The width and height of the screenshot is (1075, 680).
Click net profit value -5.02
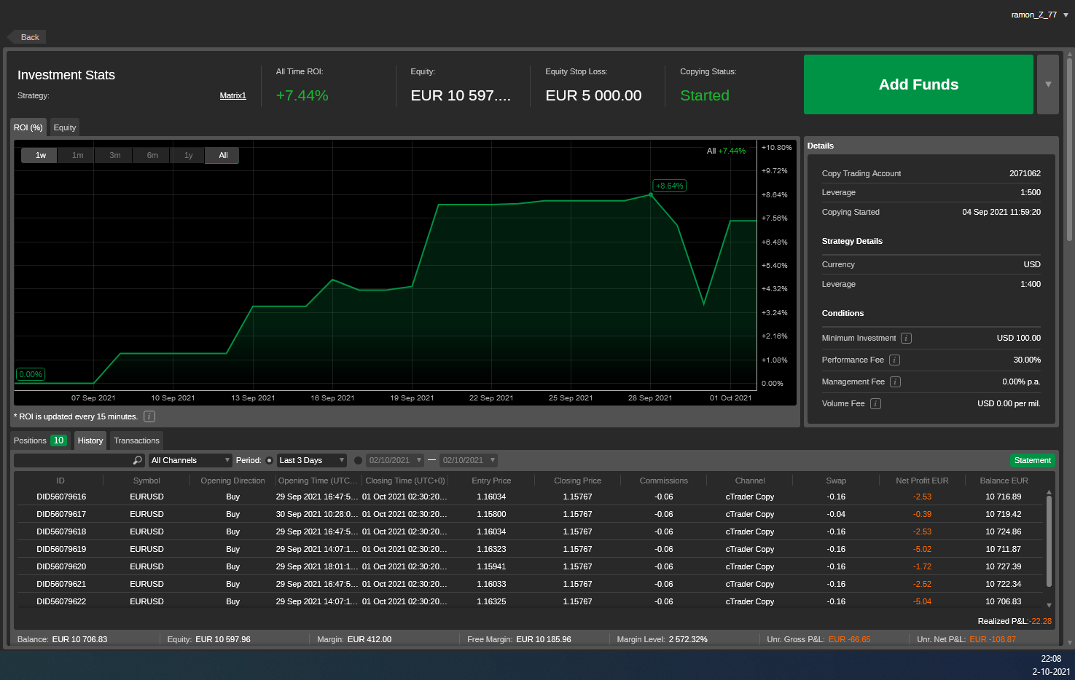coord(922,549)
